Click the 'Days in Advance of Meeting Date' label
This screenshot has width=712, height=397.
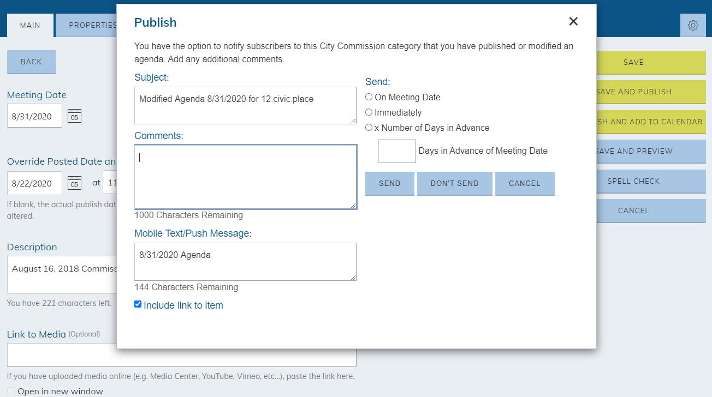483,151
